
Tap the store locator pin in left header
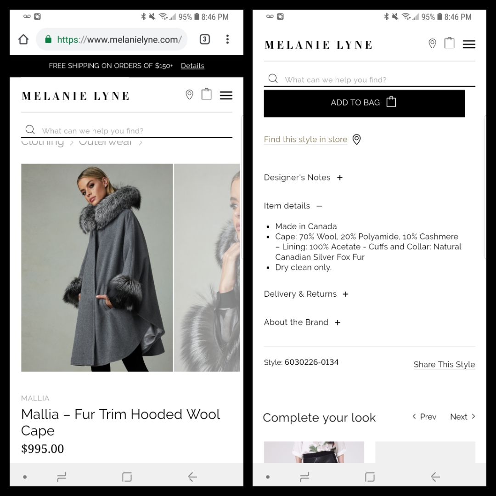click(x=189, y=95)
